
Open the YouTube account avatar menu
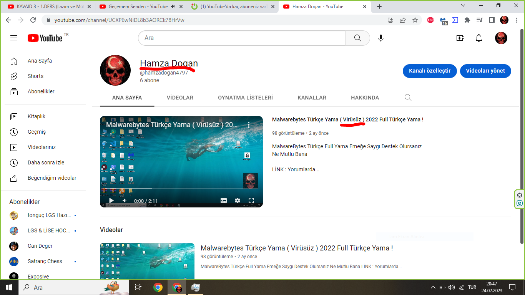click(501, 38)
